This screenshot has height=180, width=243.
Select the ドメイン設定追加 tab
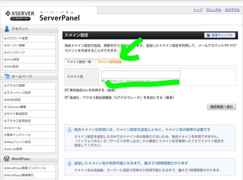pos(110,62)
